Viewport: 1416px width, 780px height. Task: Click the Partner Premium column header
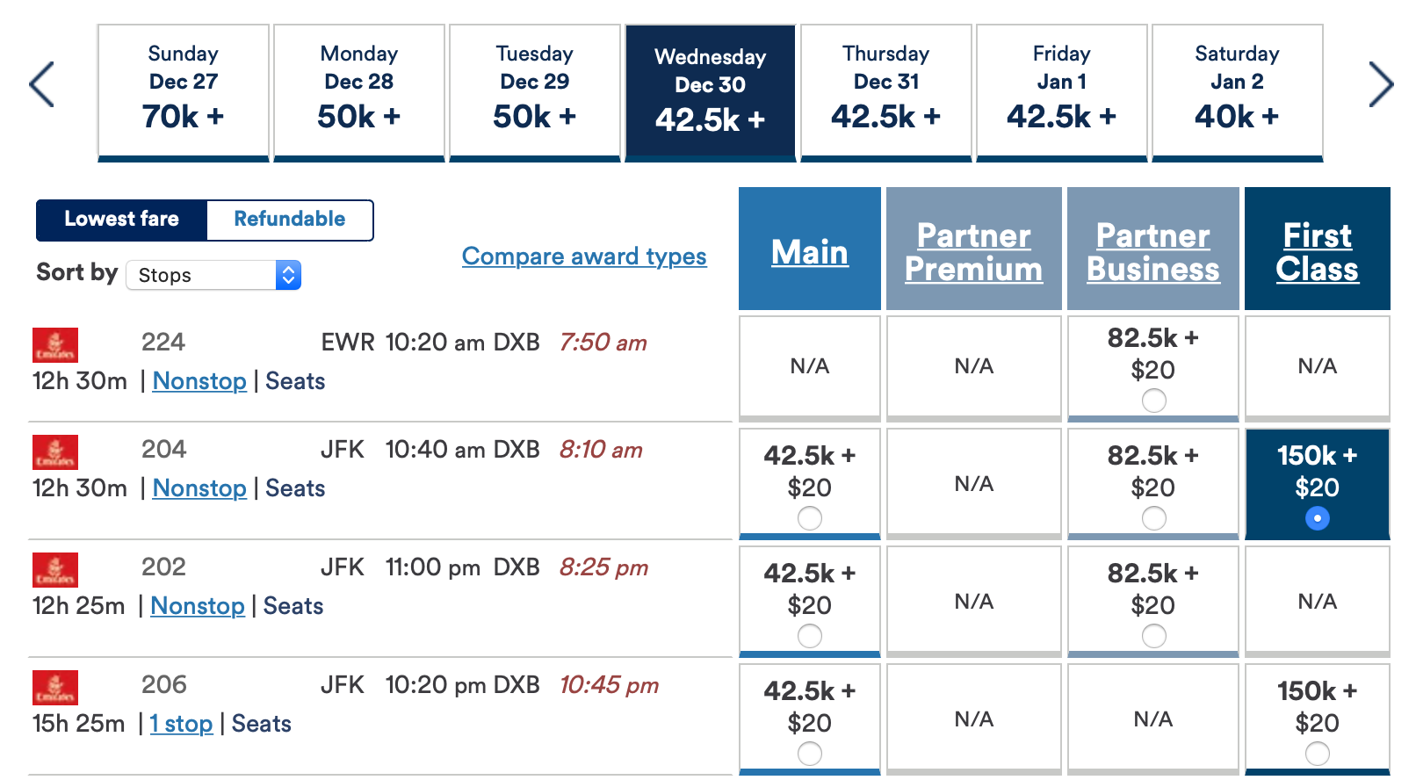(973, 252)
